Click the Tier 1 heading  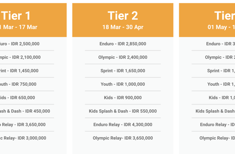16,16
